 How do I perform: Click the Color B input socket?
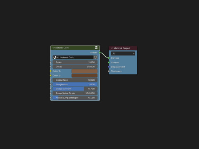pyautogui.click(x=51, y=75)
